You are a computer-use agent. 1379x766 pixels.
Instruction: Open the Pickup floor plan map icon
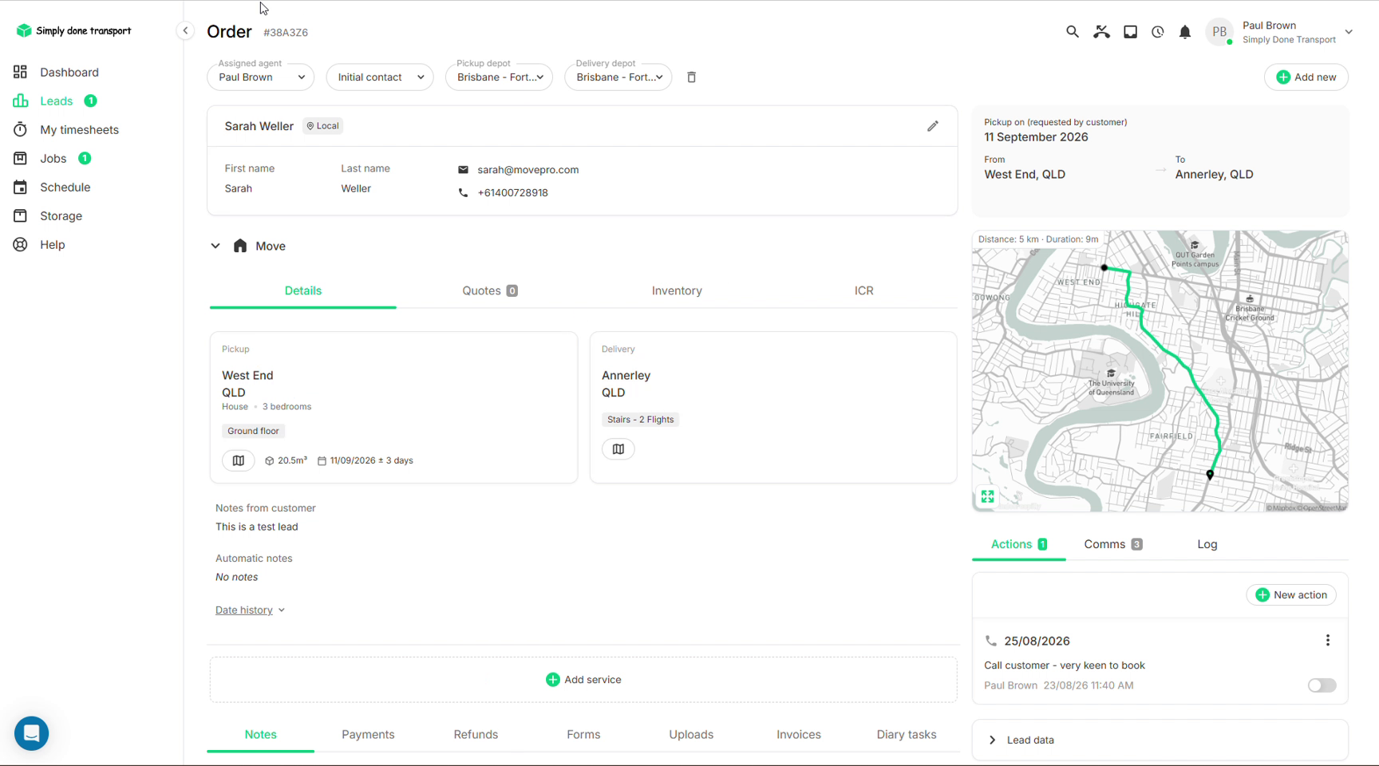238,460
